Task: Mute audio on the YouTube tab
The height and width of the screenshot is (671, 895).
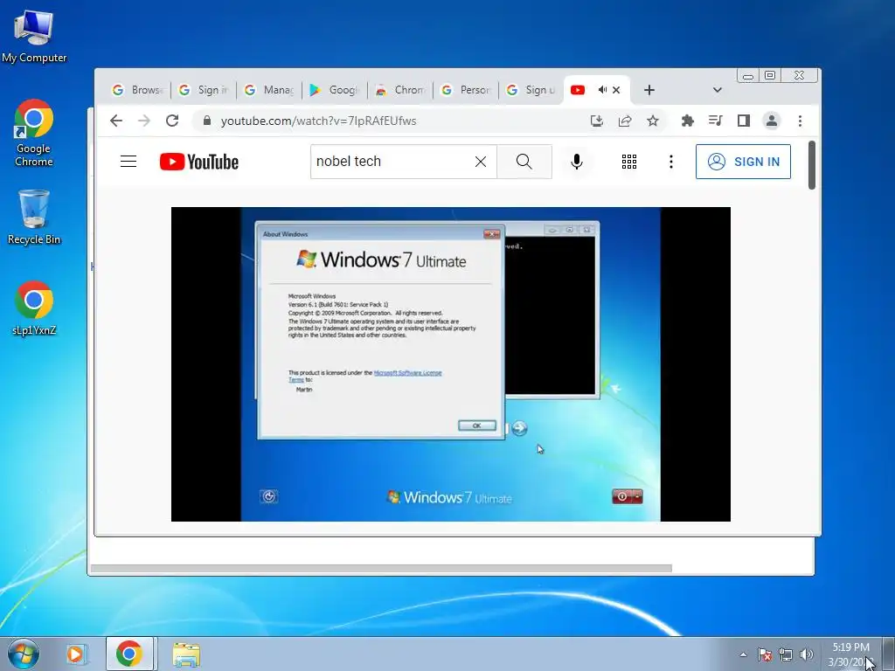Action: (602, 90)
